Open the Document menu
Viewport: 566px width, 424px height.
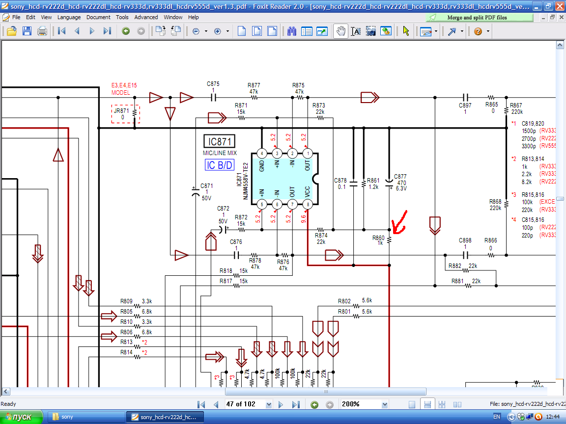click(x=98, y=17)
